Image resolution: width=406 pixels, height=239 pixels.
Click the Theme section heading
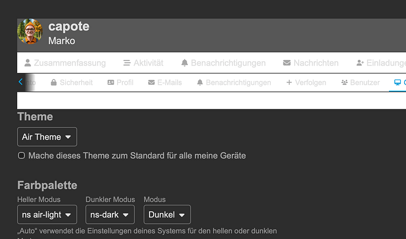[35, 117]
